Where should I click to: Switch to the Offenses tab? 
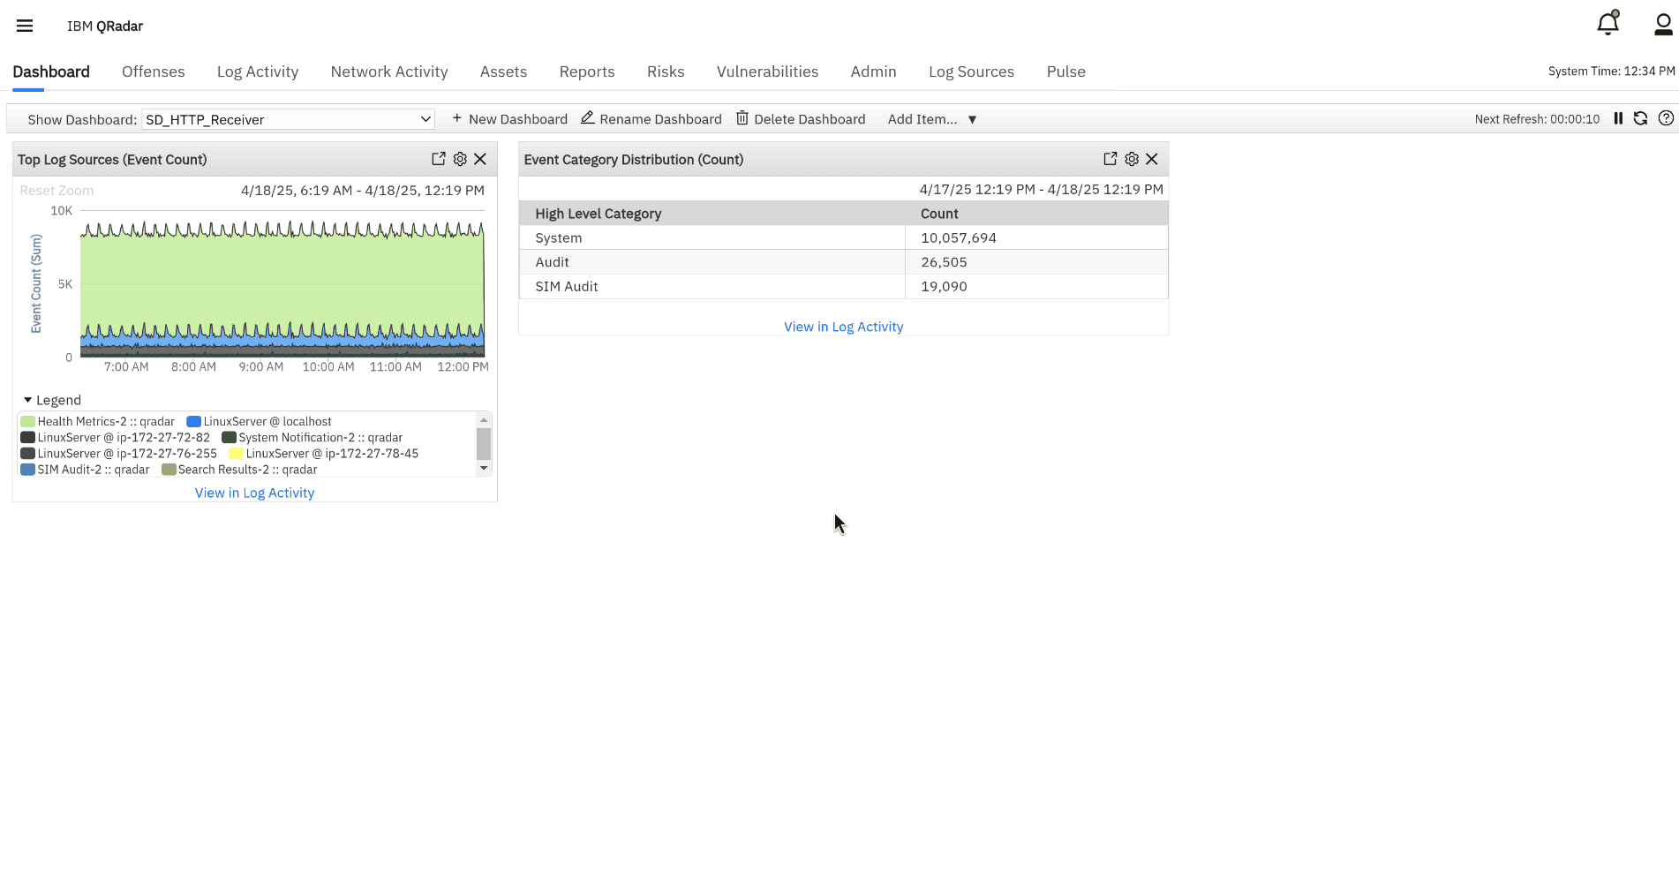pos(154,72)
